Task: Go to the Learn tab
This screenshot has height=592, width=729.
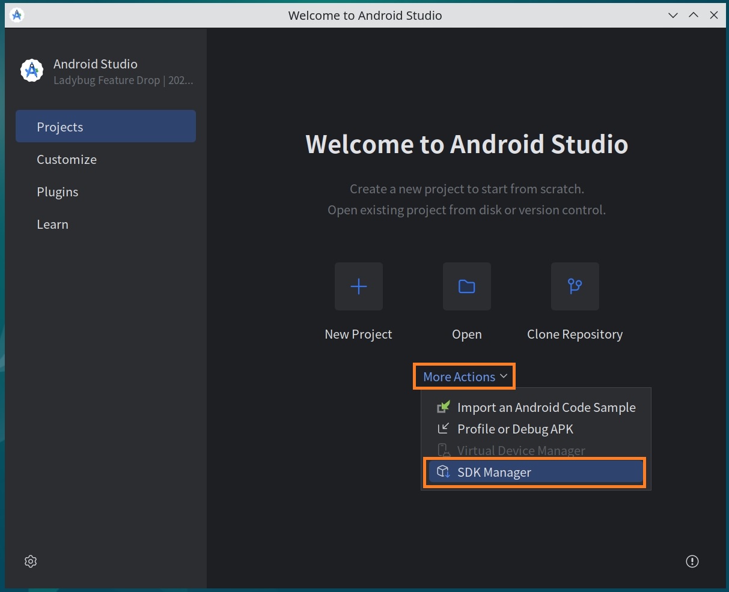Action: point(53,225)
